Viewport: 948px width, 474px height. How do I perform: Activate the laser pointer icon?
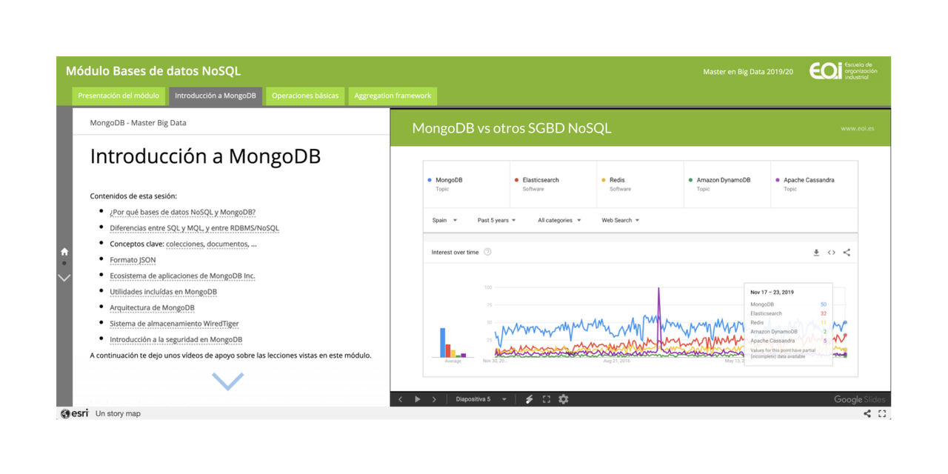529,398
